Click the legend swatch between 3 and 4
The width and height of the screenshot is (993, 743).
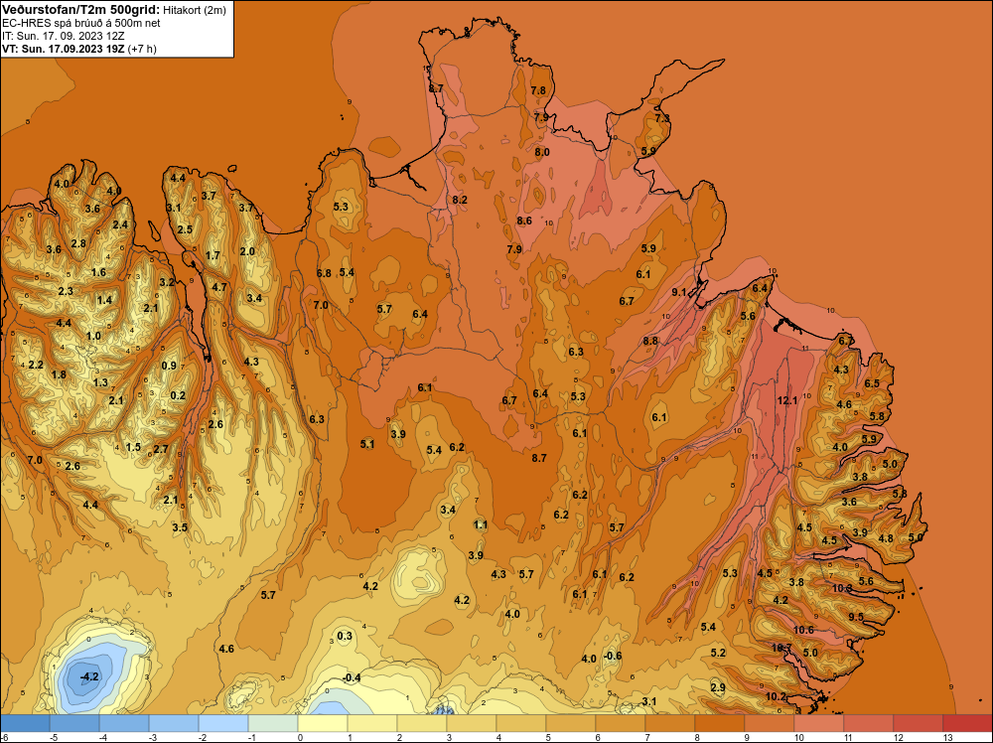tap(471, 723)
